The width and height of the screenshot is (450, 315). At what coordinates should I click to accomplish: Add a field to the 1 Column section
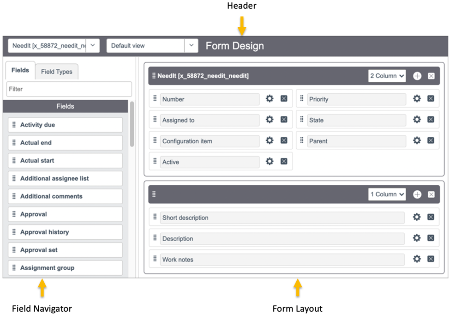coord(417,194)
